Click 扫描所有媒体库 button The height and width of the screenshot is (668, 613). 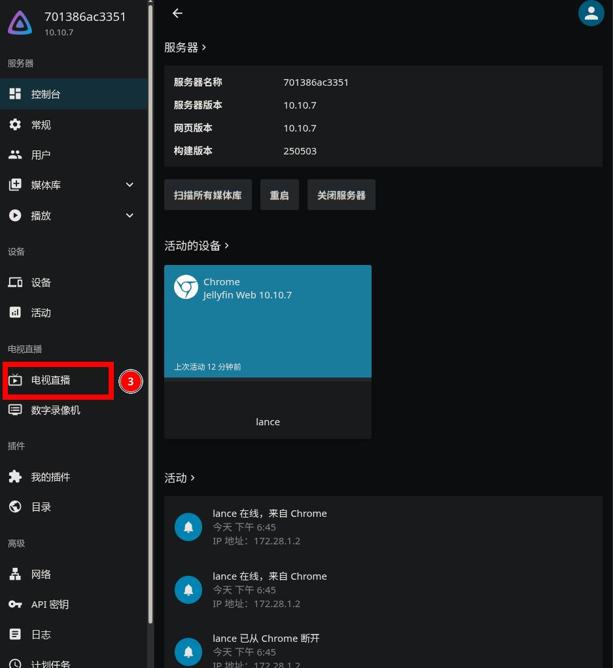(208, 195)
